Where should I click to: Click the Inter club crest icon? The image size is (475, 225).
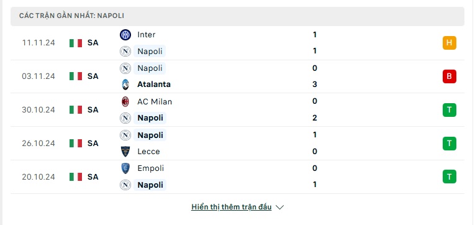125,35
